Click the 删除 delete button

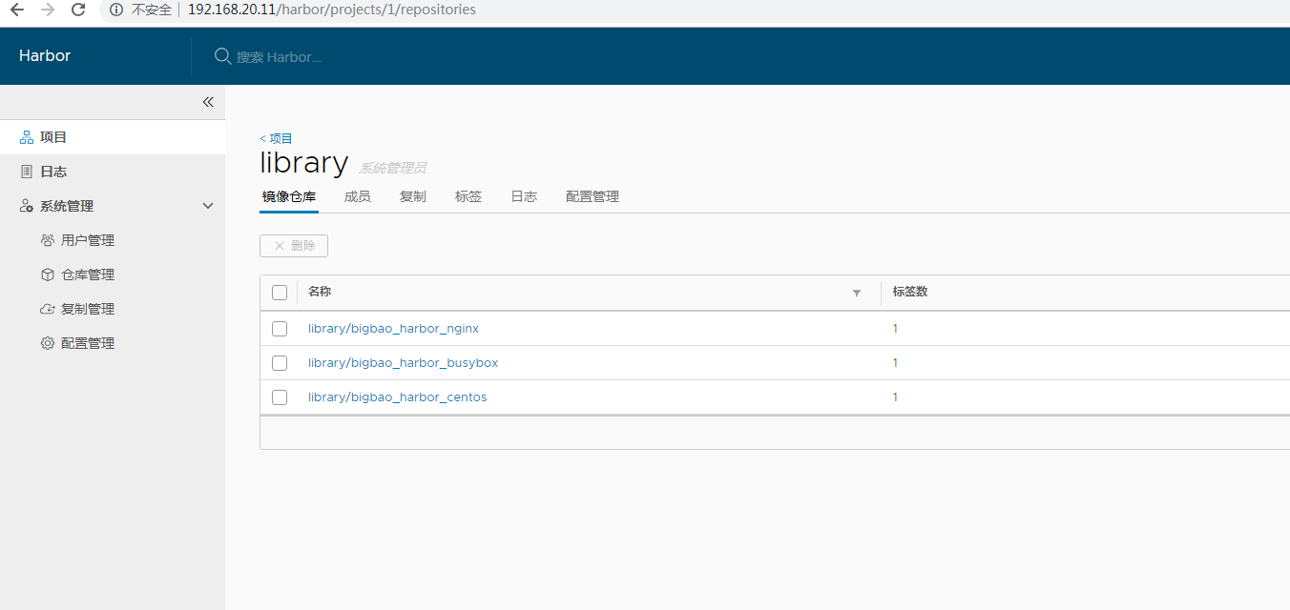(x=294, y=246)
